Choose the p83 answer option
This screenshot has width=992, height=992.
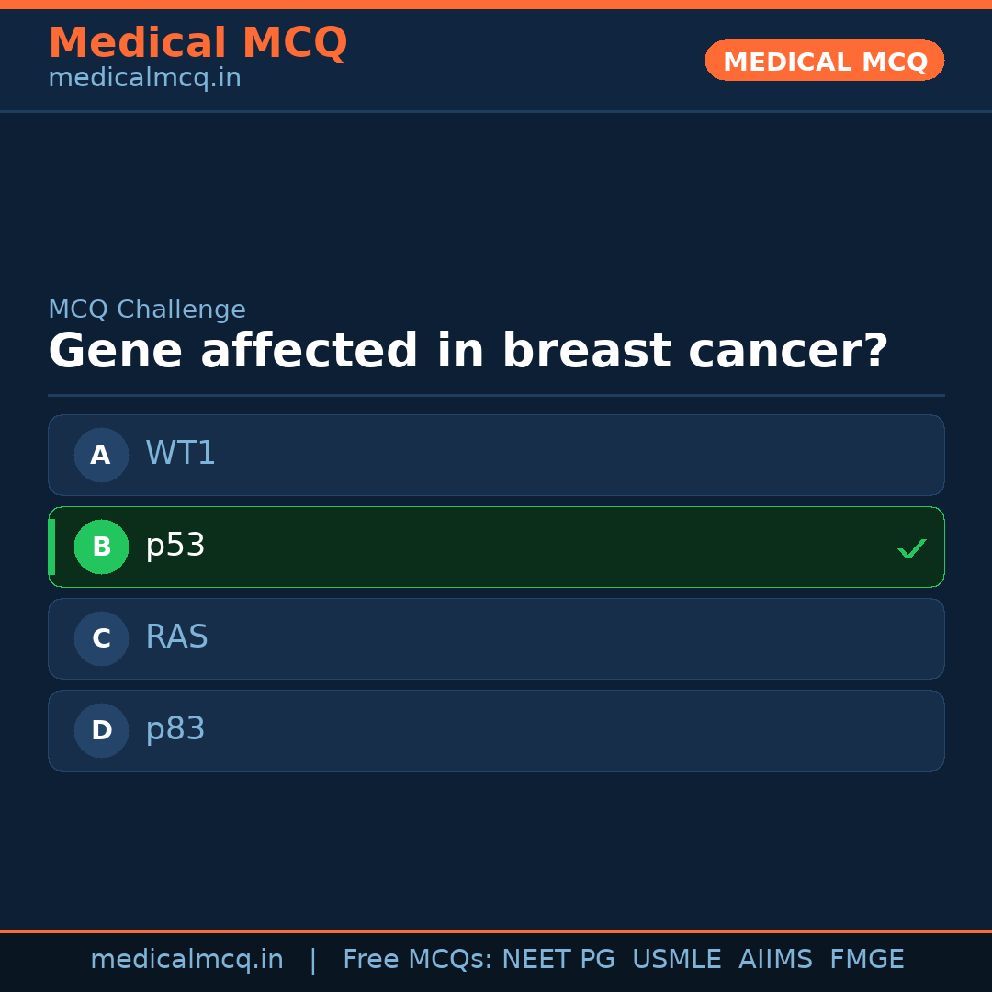tap(496, 730)
